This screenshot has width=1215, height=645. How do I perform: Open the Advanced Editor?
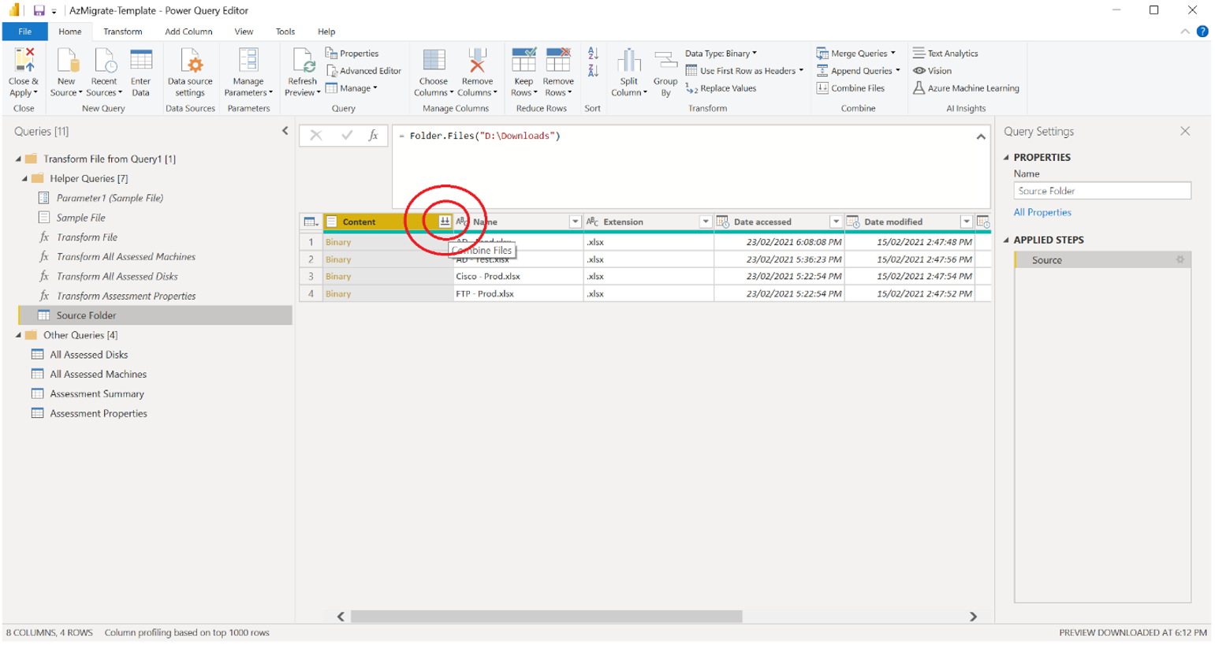click(x=363, y=71)
